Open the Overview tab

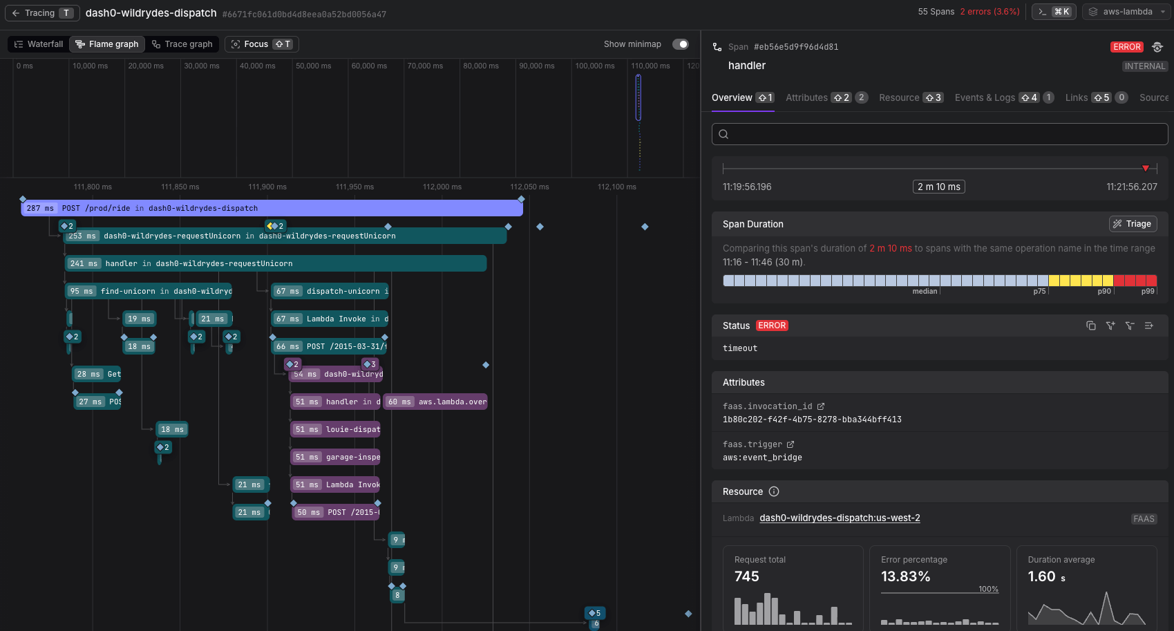tap(743, 97)
